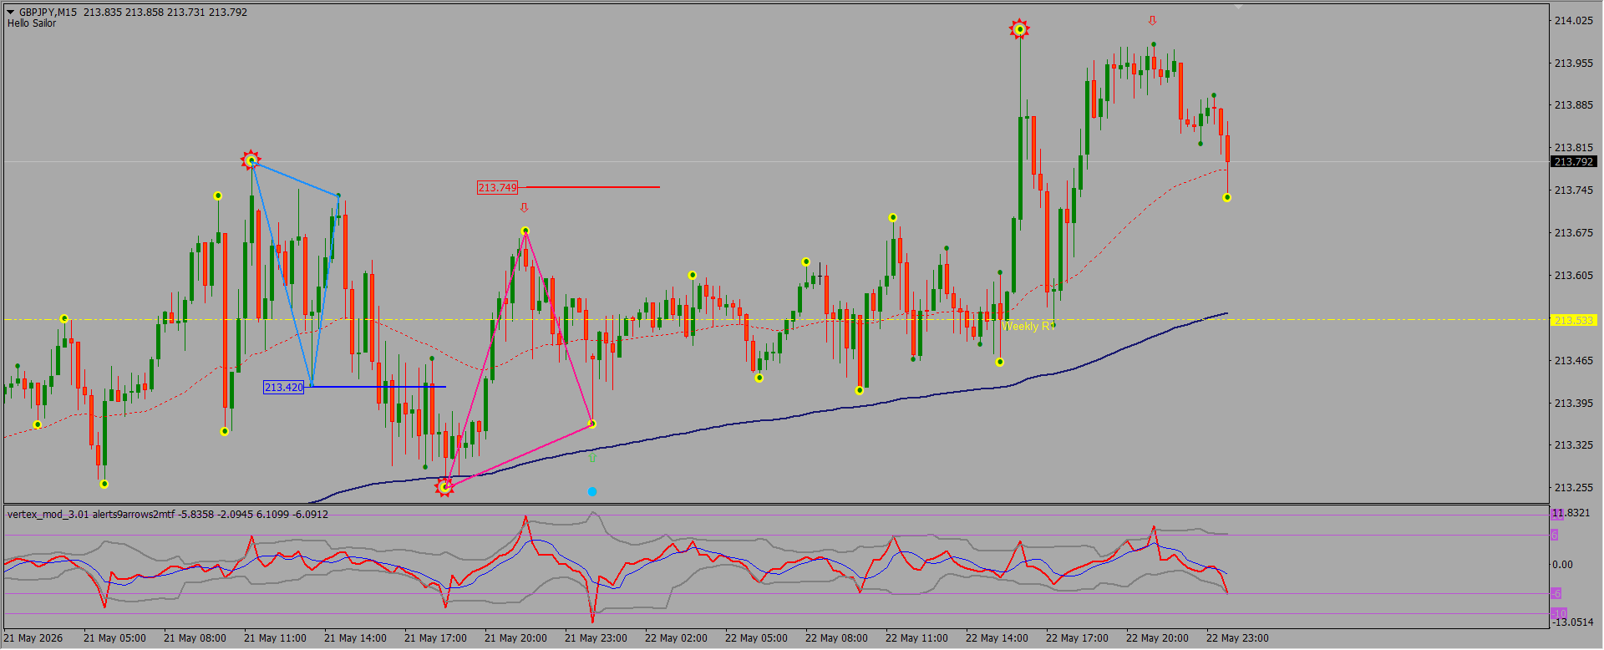Click the red down arrow below 213.749 label

(524, 207)
